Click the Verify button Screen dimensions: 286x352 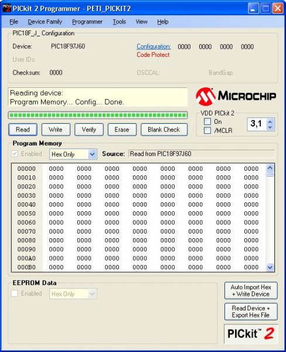click(89, 130)
